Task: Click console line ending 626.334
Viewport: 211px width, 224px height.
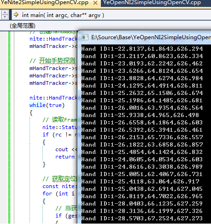Action: (142, 56)
